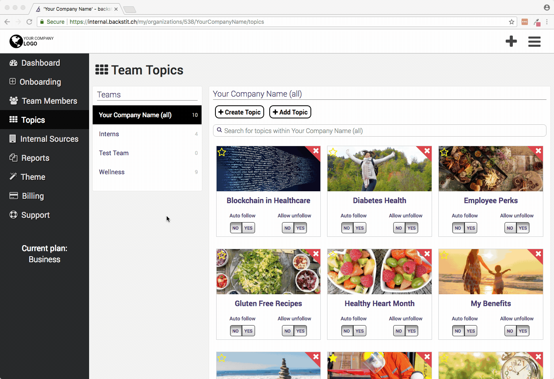Star the stacked stones topic card

pyautogui.click(x=222, y=358)
